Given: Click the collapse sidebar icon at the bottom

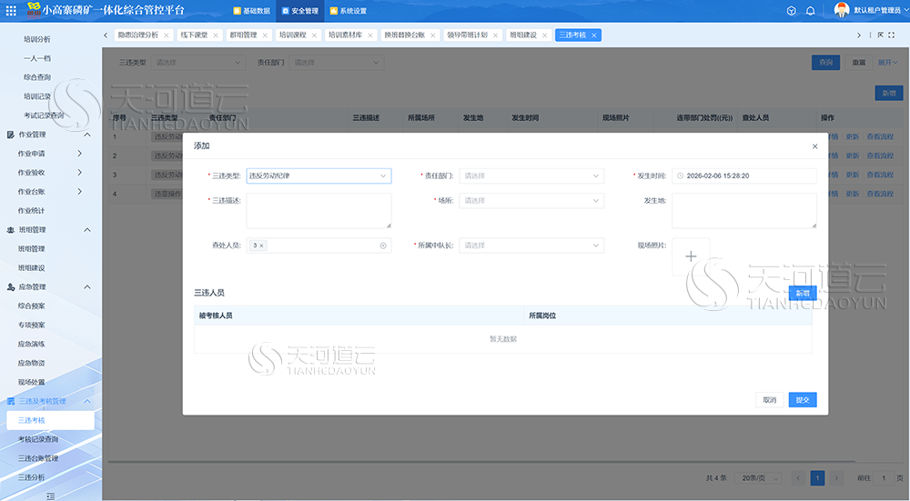Looking at the screenshot, I should tap(50, 496).
